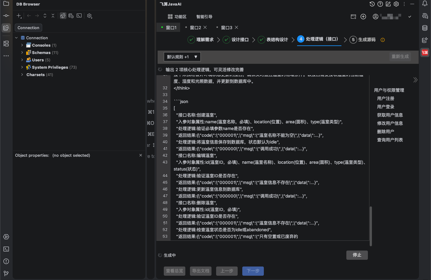Image resolution: width=431 pixels, height=280 pixels.
Task: Open SQL console icon in DB Browser toolbar
Action: (x=79, y=16)
